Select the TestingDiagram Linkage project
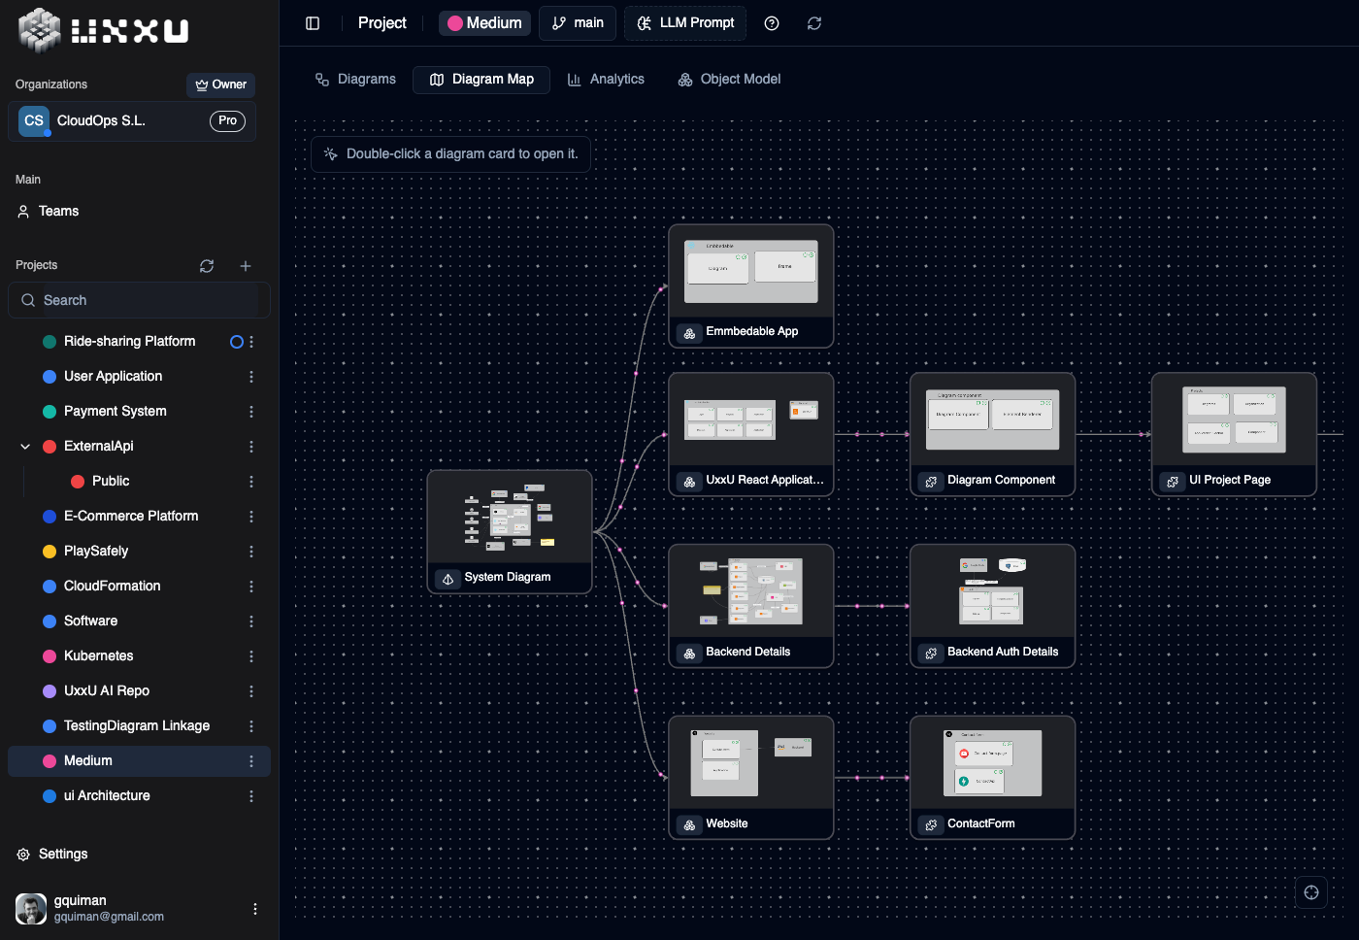Image resolution: width=1359 pixels, height=940 pixels. pos(139,726)
